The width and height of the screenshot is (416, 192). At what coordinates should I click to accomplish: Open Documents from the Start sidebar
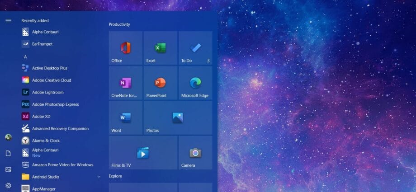tap(8, 153)
